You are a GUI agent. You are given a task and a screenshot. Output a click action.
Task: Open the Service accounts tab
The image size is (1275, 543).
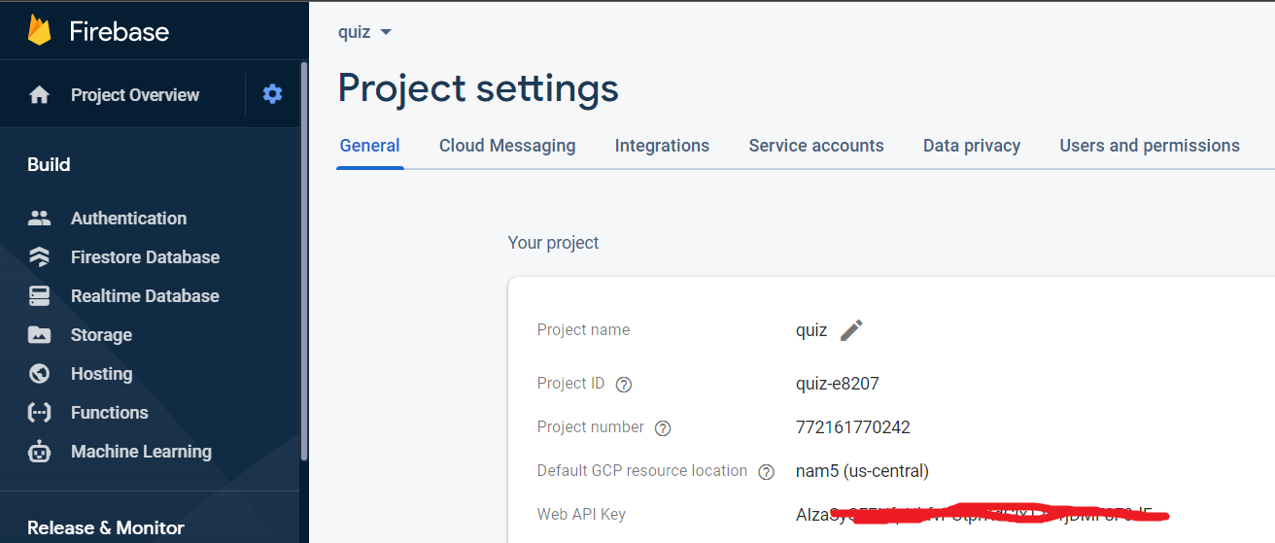tap(816, 146)
